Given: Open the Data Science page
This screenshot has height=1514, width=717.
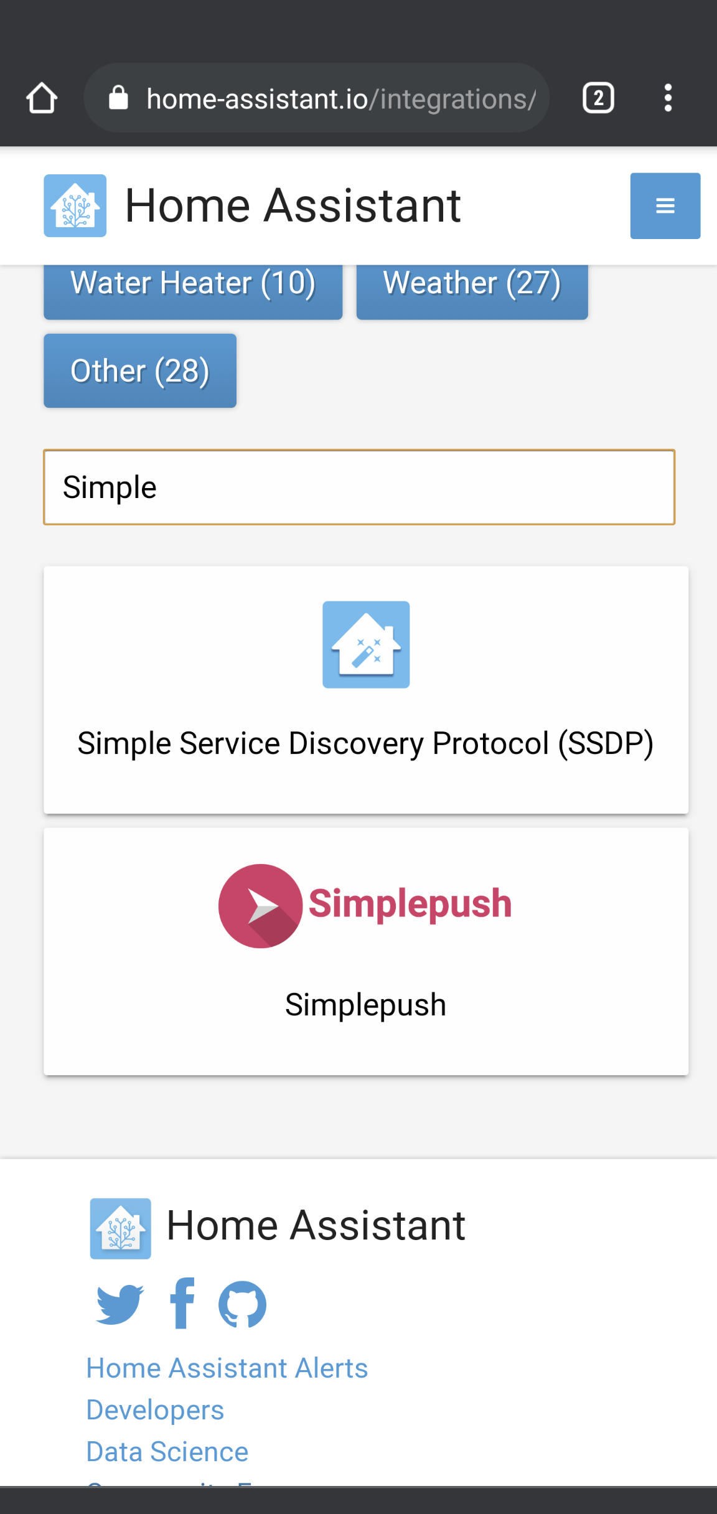Looking at the screenshot, I should [167, 1451].
